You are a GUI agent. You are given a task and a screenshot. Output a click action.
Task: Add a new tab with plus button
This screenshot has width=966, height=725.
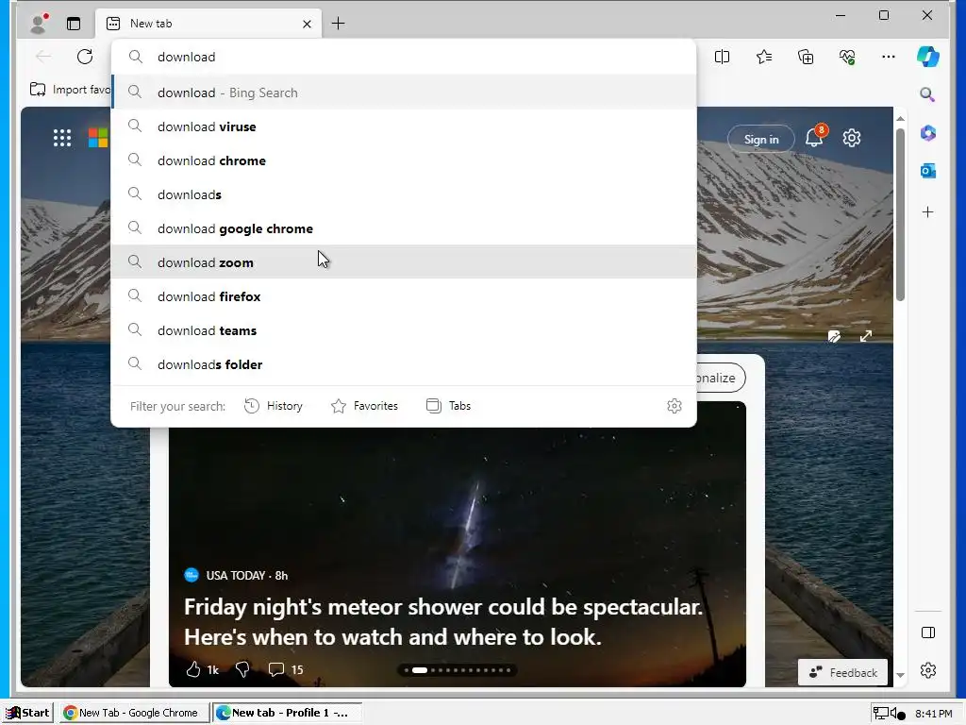click(x=339, y=24)
